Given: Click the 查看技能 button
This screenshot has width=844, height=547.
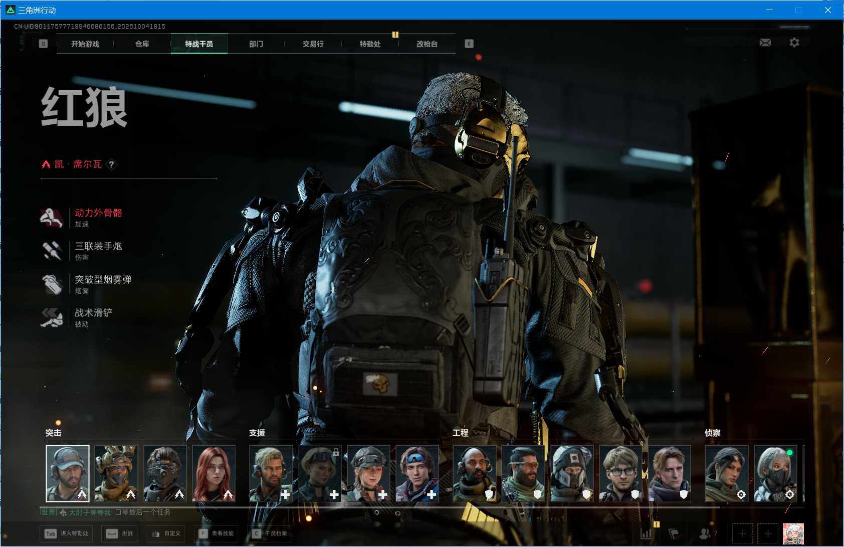Looking at the screenshot, I should (217, 533).
